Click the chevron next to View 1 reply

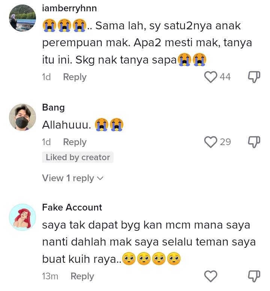(x=100, y=178)
